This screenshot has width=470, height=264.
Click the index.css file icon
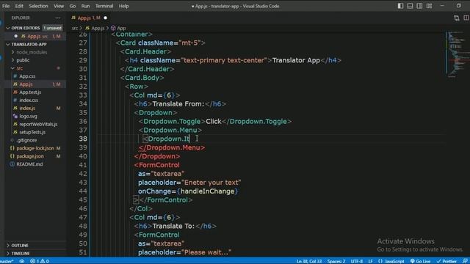[x=15, y=100]
